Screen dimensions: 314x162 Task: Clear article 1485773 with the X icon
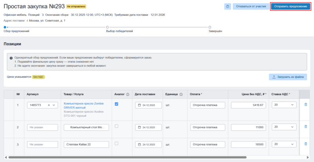point(49,105)
